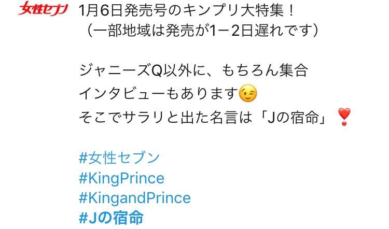Click the word 名言 in the tweet body
Viewport: 389px width, 229px height.
click(x=224, y=117)
